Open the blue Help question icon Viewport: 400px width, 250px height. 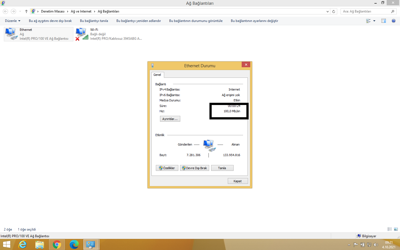coord(394,21)
